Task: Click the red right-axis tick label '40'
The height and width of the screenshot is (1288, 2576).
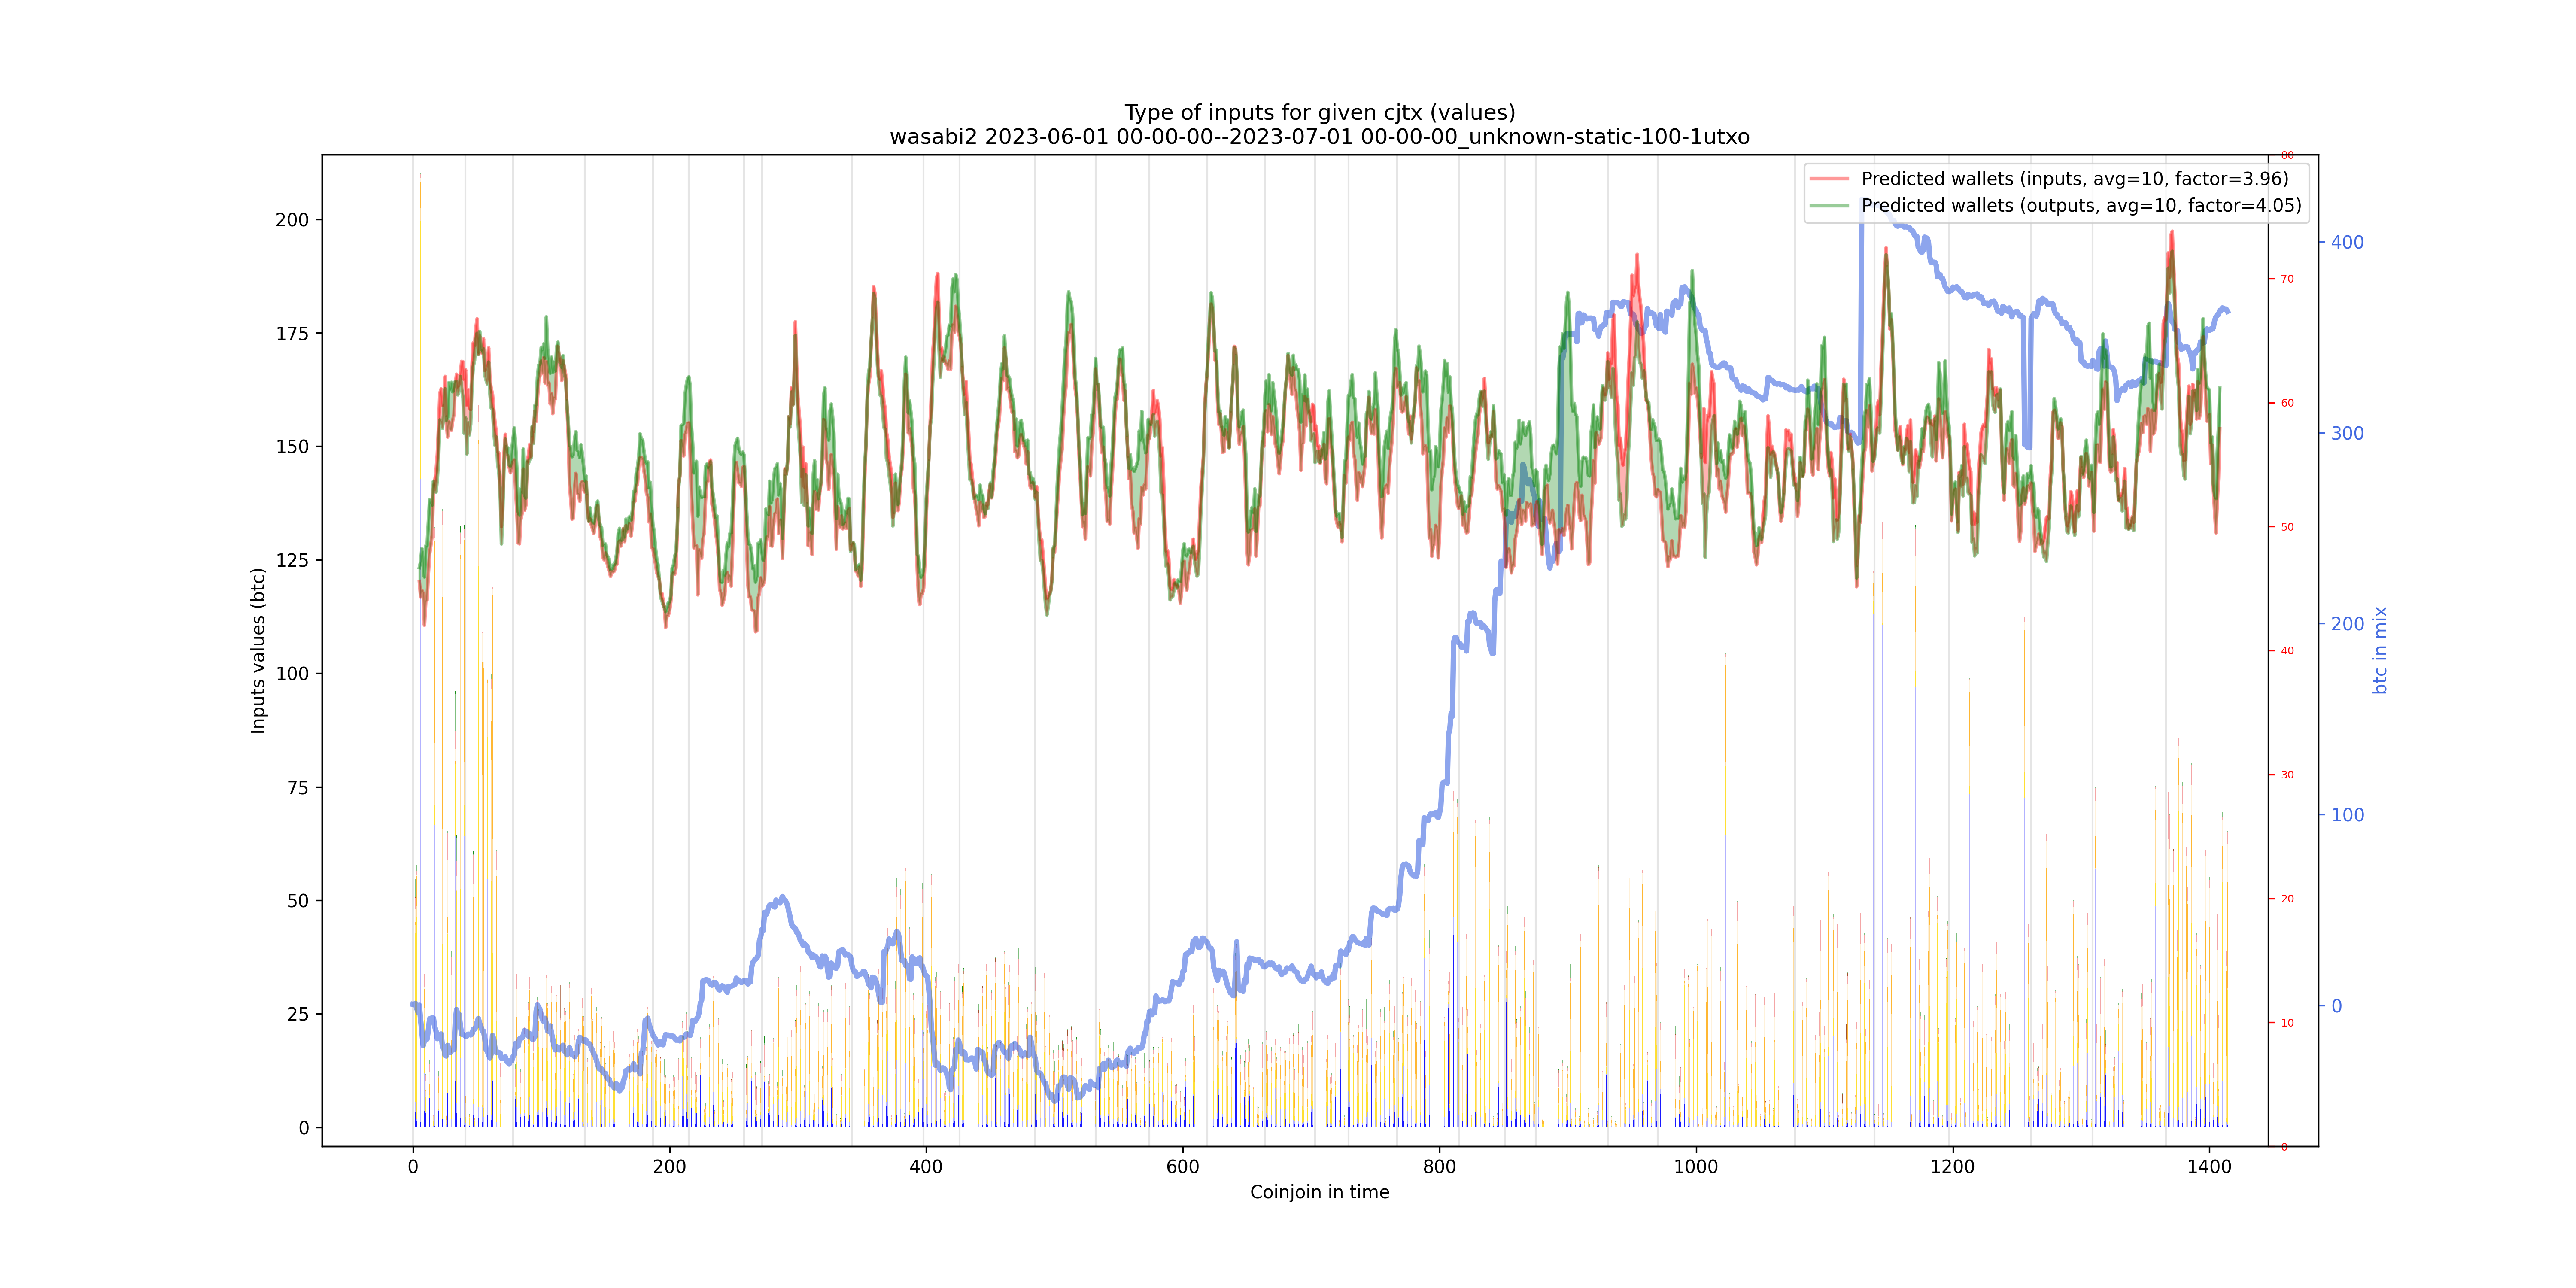Action: [x=2287, y=651]
